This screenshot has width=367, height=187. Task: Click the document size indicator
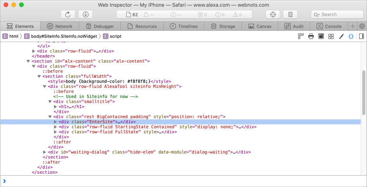(149, 14)
